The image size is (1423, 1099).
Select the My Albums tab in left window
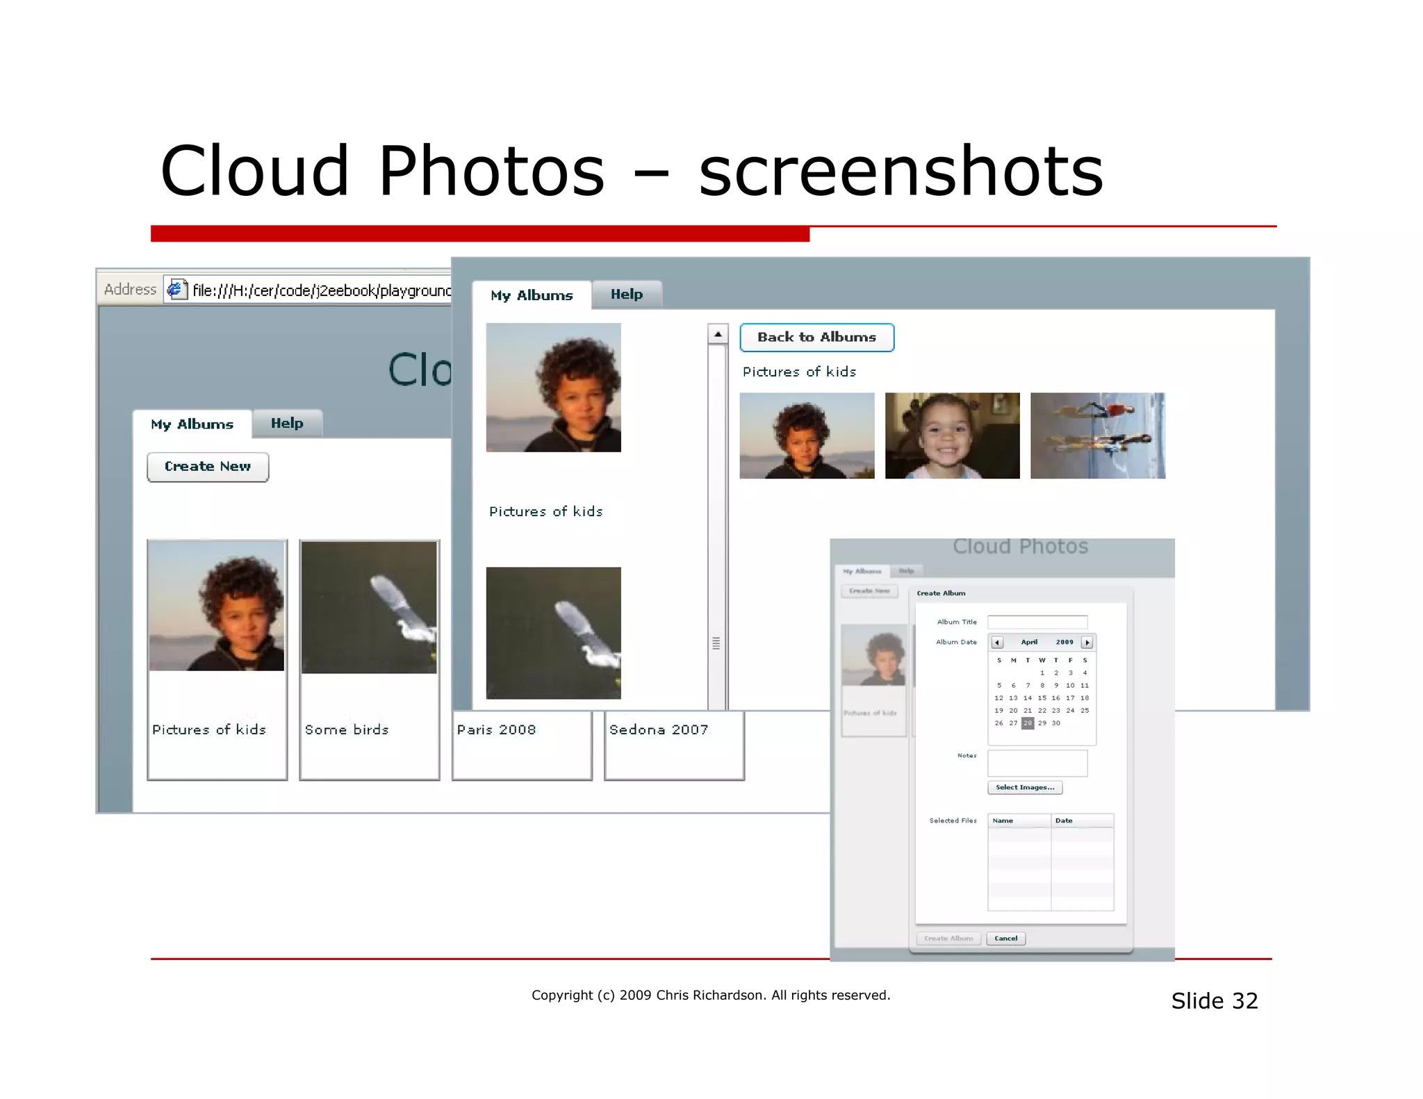[x=192, y=424]
